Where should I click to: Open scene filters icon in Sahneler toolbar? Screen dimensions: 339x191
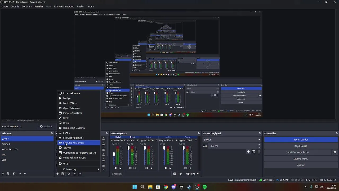click(14, 174)
